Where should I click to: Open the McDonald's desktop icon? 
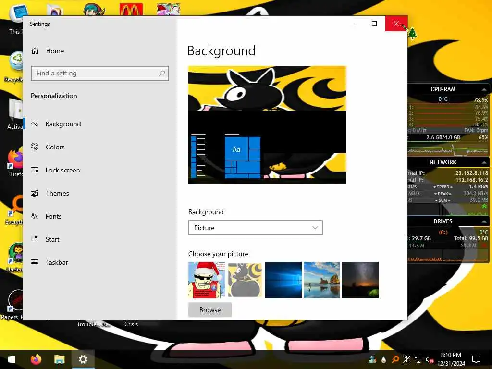coord(131,10)
